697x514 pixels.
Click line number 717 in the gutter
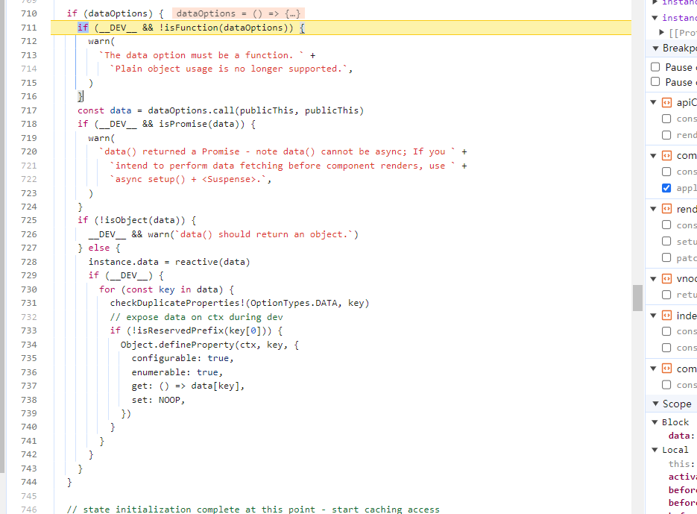tap(29, 110)
